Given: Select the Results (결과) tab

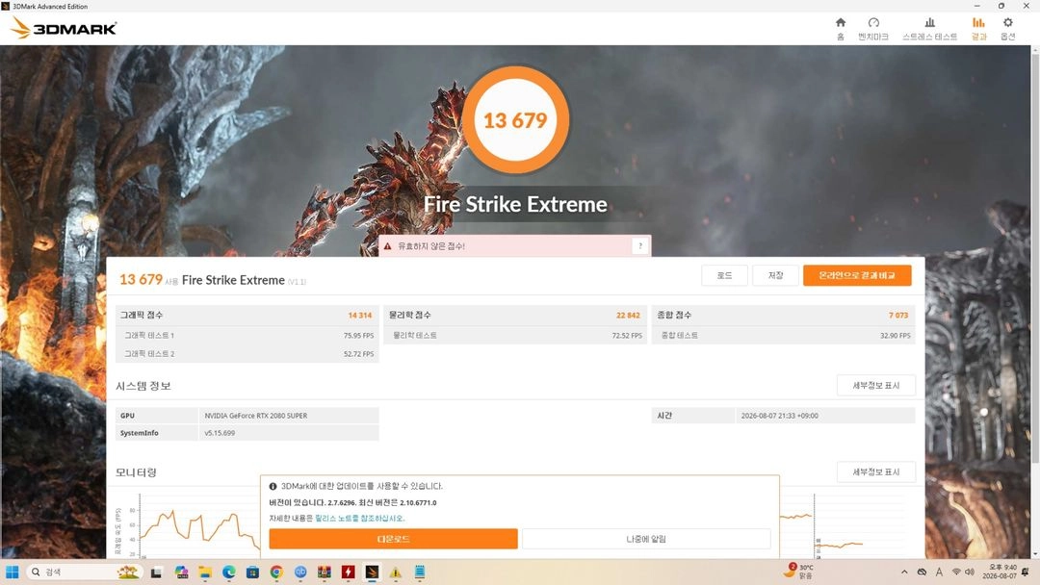Looking at the screenshot, I should pos(979,29).
